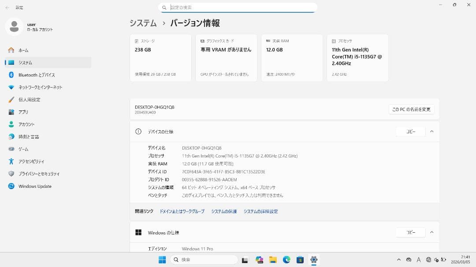The width and height of the screenshot is (476, 267).
Task: Open File Explorer from taskbar
Action: pos(273,260)
